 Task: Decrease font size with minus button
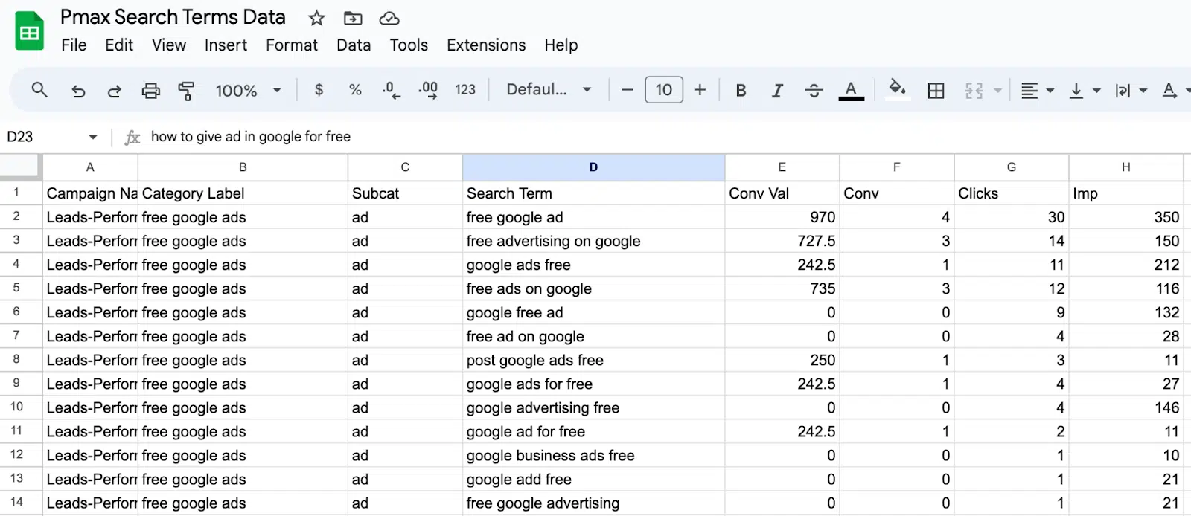(x=627, y=90)
